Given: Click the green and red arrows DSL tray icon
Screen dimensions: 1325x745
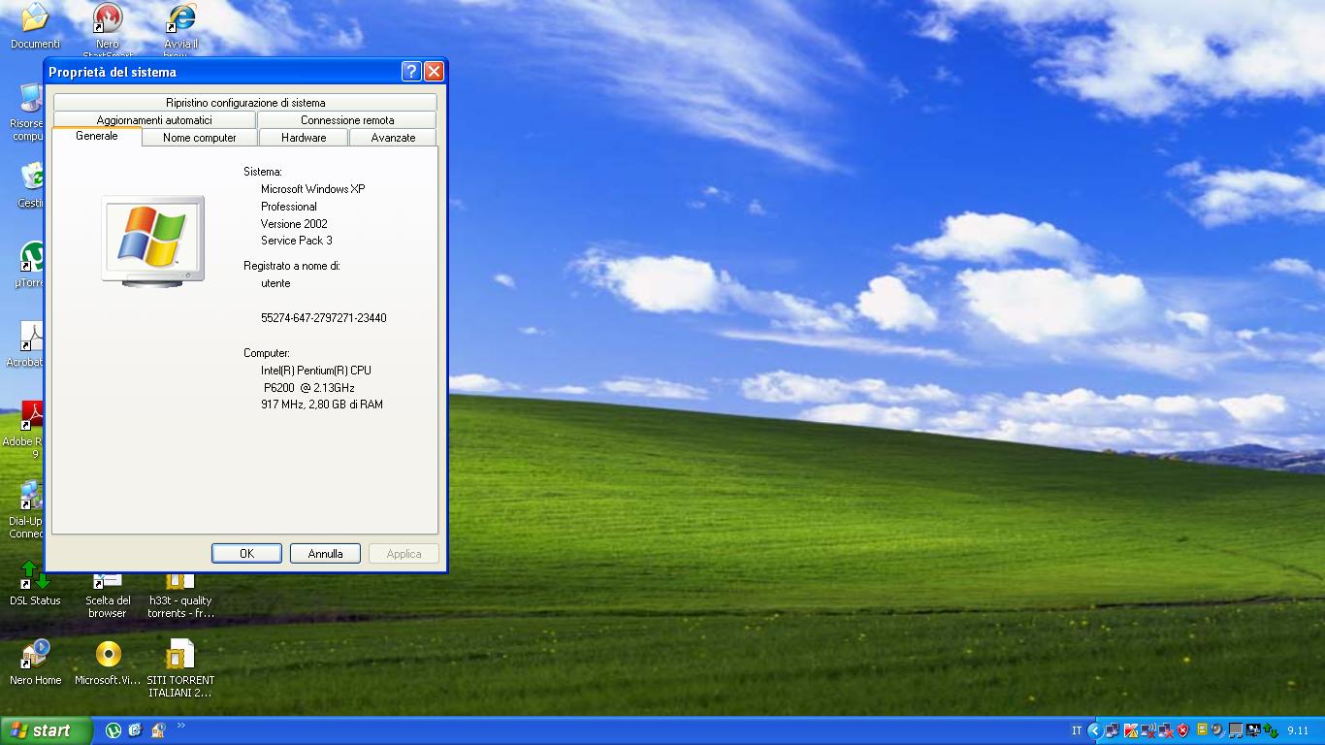Looking at the screenshot, I should (1271, 730).
